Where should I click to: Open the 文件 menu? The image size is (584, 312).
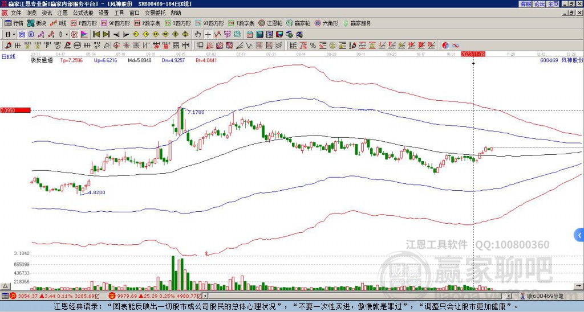[x=16, y=13]
